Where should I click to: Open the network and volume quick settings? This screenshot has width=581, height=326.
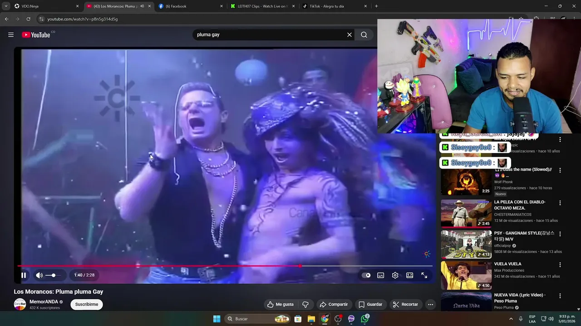tap(547, 319)
